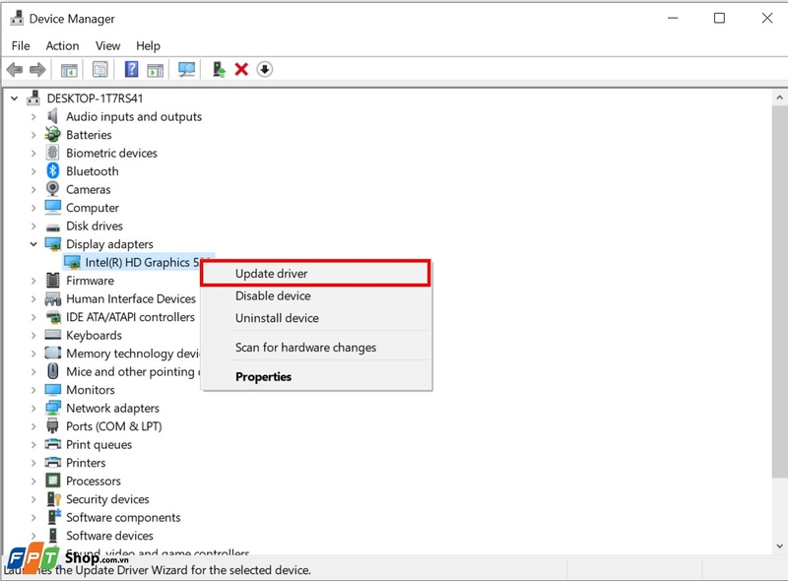
Task: Click the Security devices label
Action: tap(107, 499)
